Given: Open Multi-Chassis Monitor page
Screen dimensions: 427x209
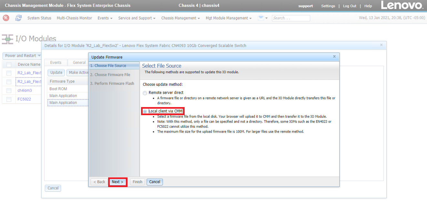Looking at the screenshot, I should pyautogui.click(x=74, y=18).
